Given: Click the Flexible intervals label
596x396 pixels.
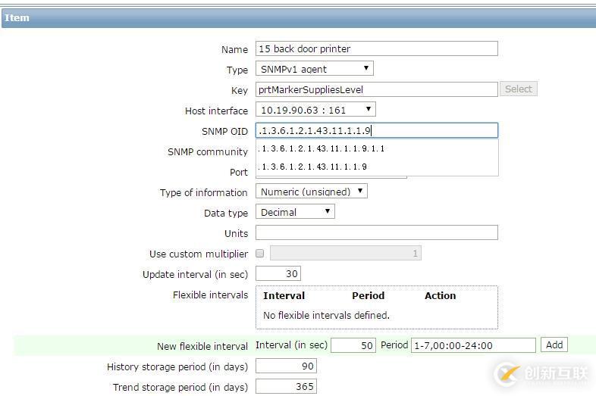Looking at the screenshot, I should [210, 295].
